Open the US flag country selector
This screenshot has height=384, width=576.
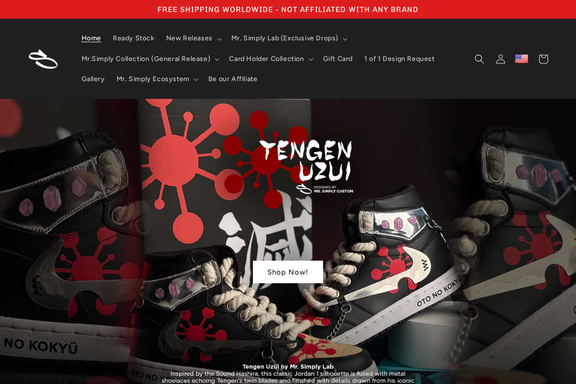point(521,59)
